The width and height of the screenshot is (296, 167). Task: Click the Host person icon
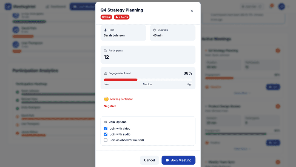pos(106,30)
